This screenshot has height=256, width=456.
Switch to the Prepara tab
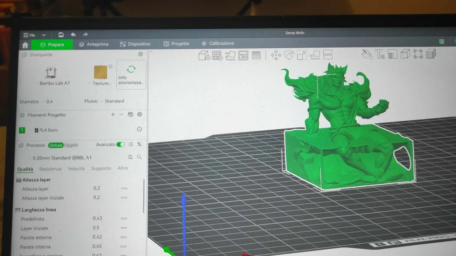(x=52, y=45)
